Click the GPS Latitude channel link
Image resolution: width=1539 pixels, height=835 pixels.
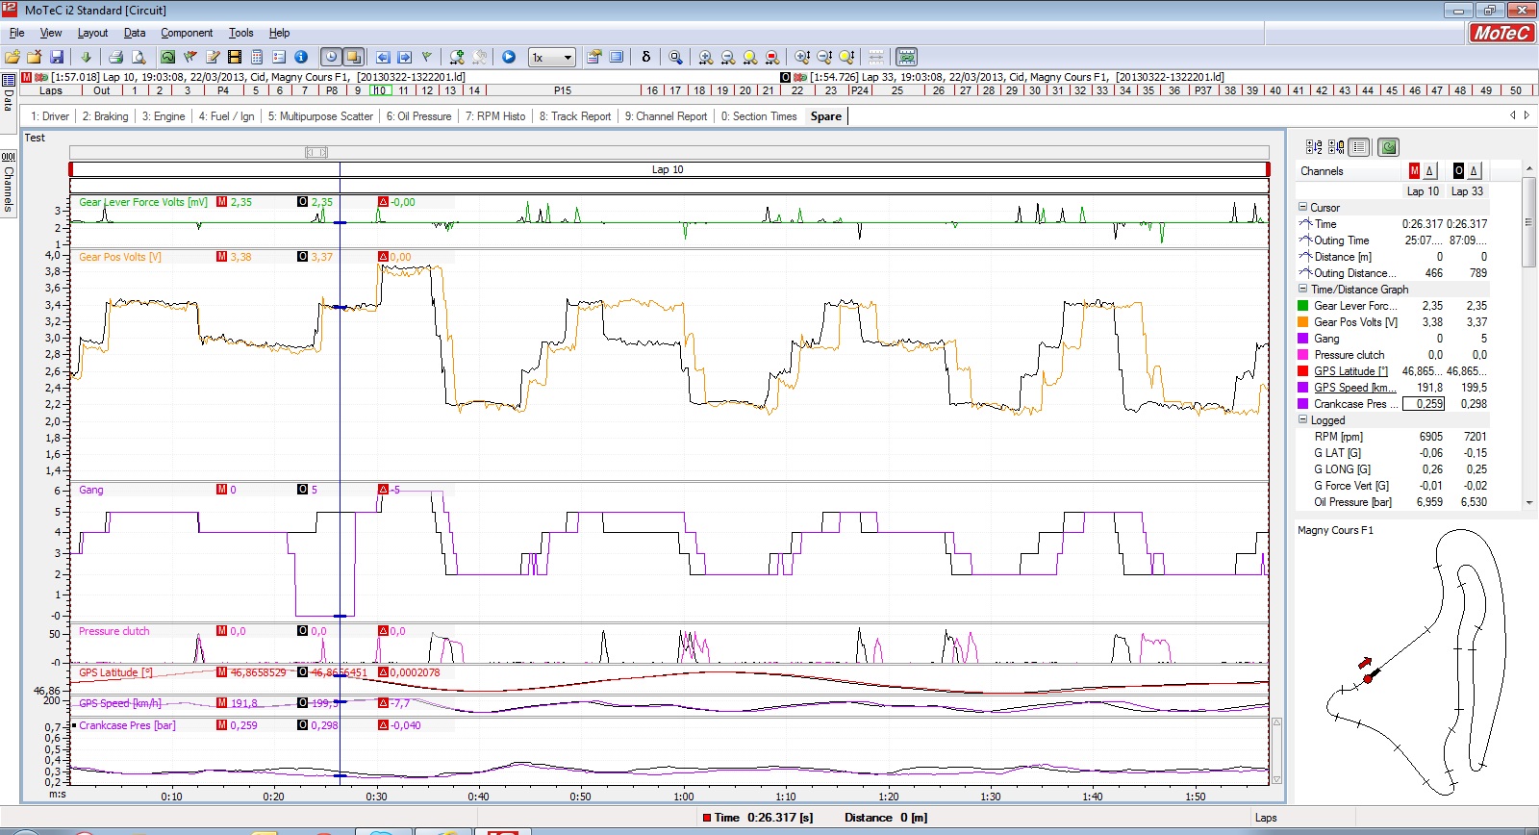tap(1350, 371)
